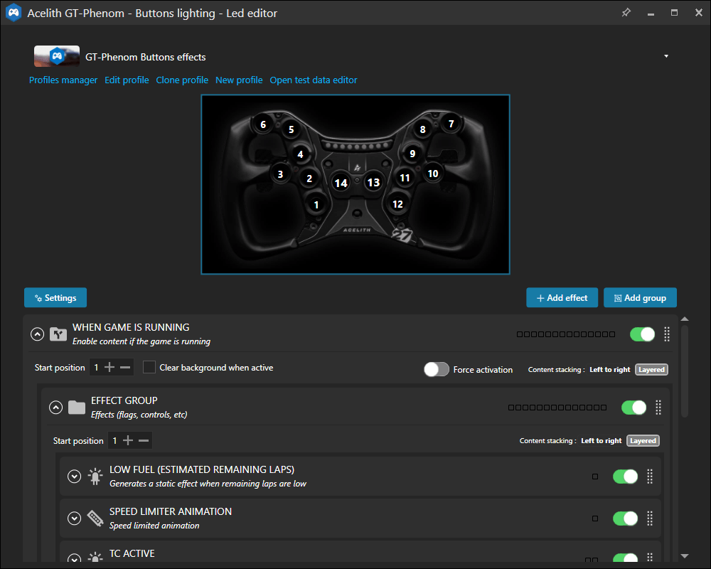Choose Left to right stacking for game running group
The image size is (711, 569).
(x=609, y=370)
